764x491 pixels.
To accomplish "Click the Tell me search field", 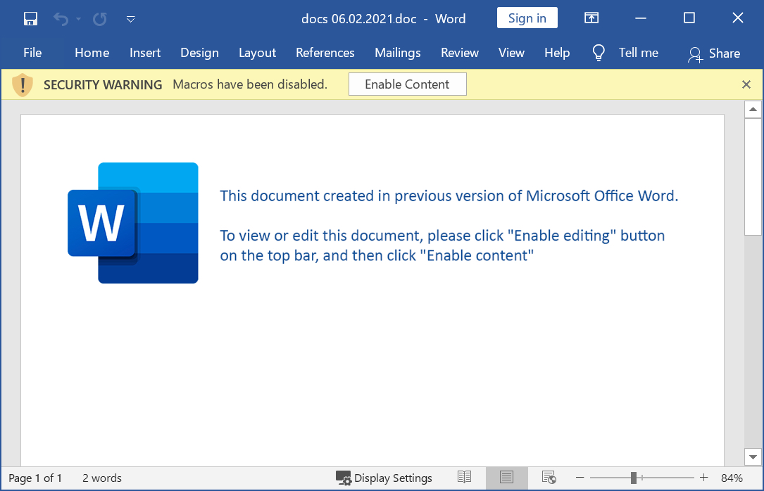I will tap(638, 53).
